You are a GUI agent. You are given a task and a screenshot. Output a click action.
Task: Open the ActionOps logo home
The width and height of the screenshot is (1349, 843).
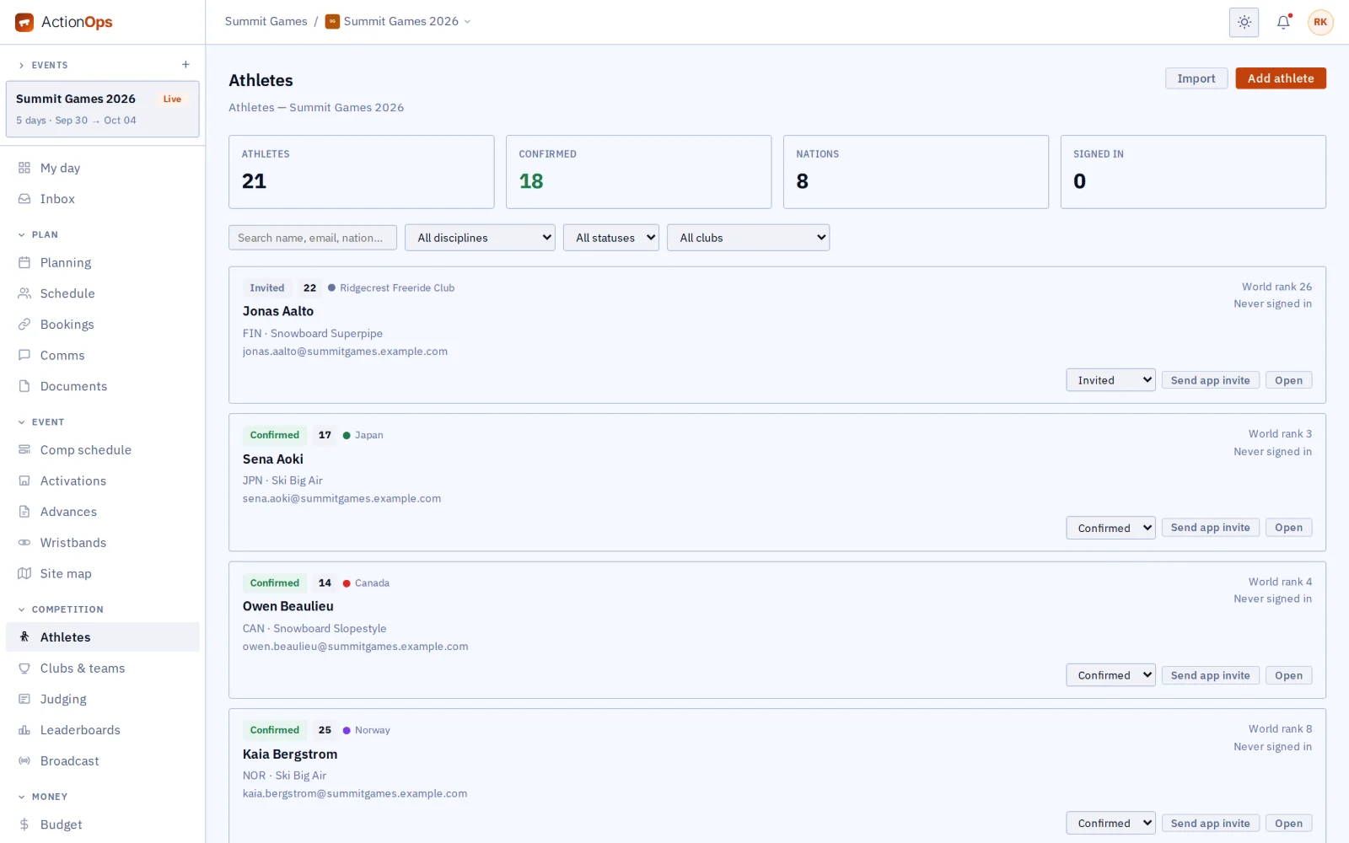[64, 22]
